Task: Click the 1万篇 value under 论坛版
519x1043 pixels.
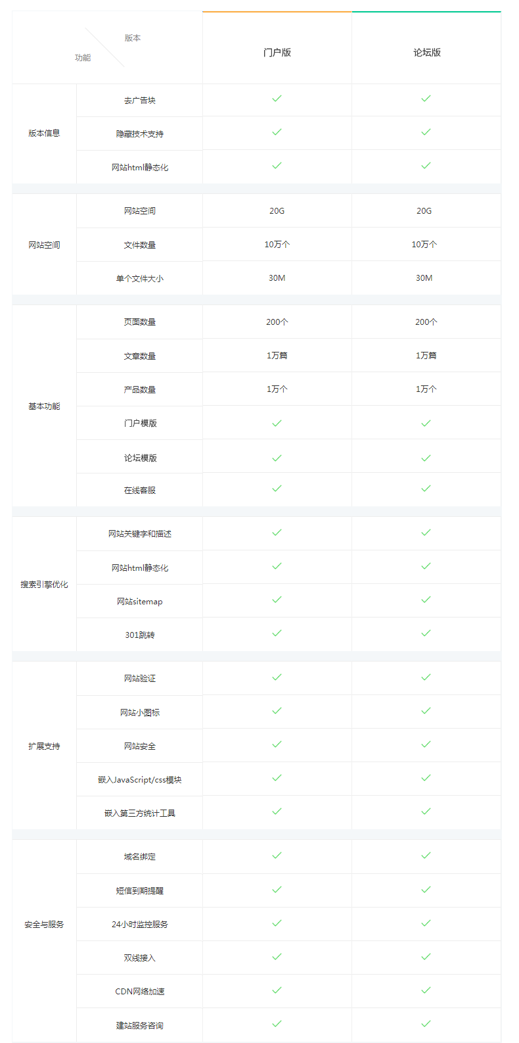Action: click(426, 356)
